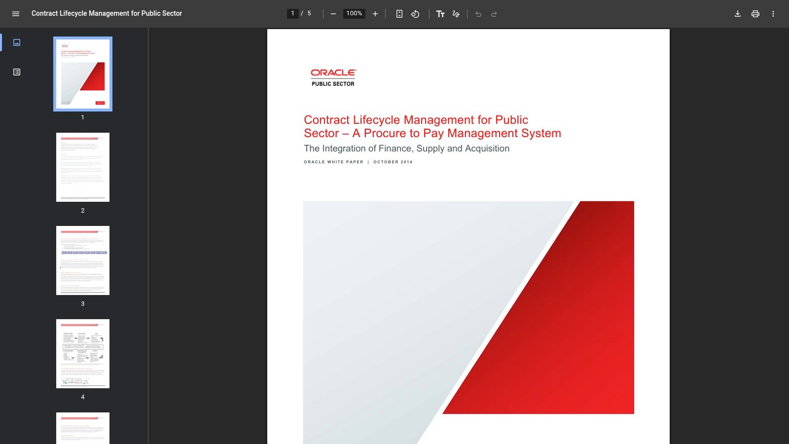
Task: Click the 'ORACLE WHITE PAPER' text
Action: pyautogui.click(x=333, y=162)
